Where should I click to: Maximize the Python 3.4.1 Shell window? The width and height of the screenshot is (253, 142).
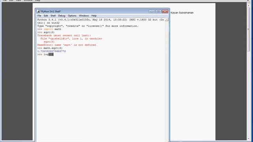pyautogui.click(x=158, y=11)
